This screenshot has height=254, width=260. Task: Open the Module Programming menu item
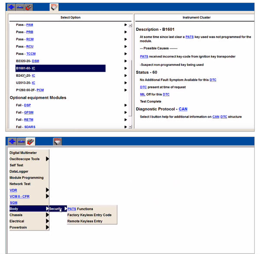click(x=26, y=178)
